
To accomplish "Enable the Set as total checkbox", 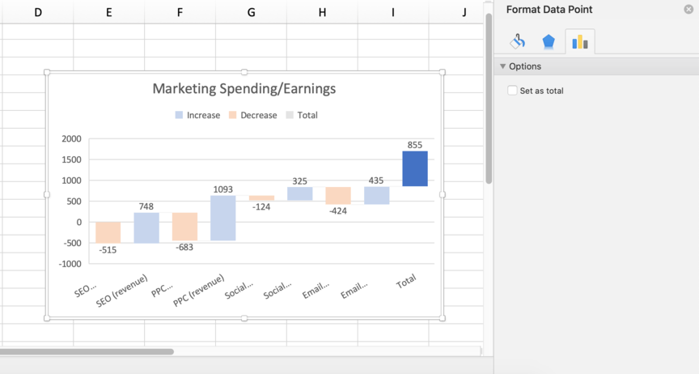I will (512, 91).
